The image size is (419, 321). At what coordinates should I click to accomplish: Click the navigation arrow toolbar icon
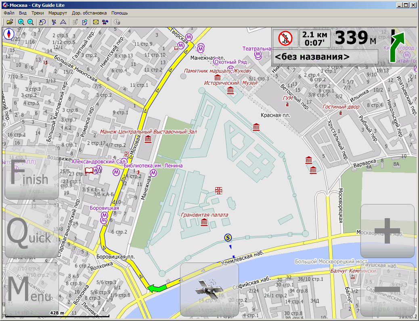pyautogui.click(x=63, y=22)
